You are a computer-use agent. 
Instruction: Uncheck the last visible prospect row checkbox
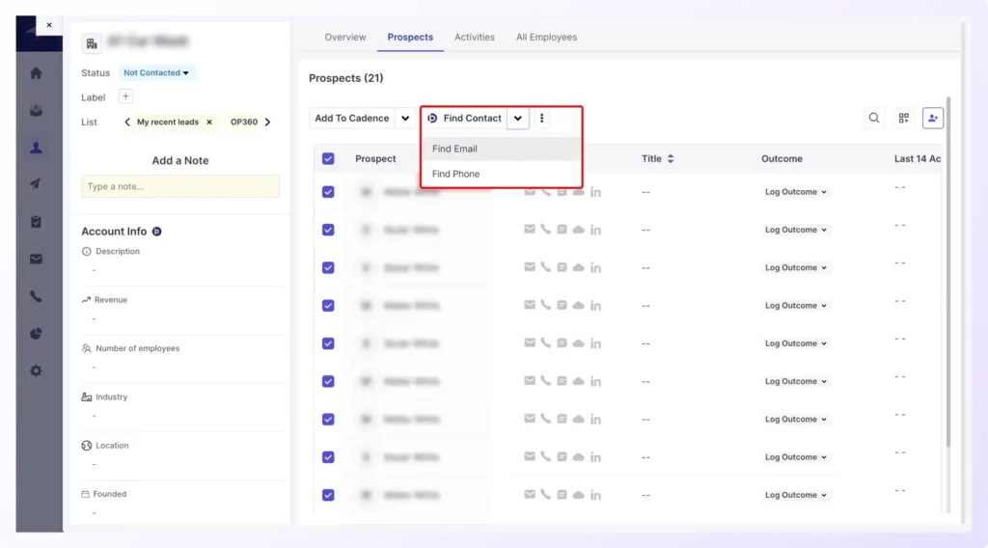(x=328, y=495)
